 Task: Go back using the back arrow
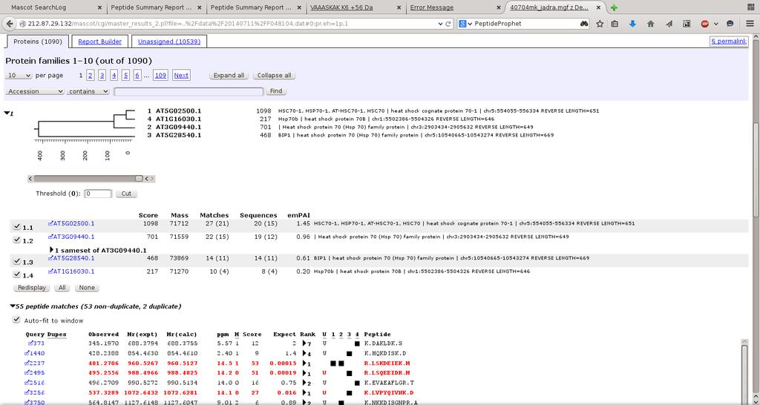tap(9, 23)
